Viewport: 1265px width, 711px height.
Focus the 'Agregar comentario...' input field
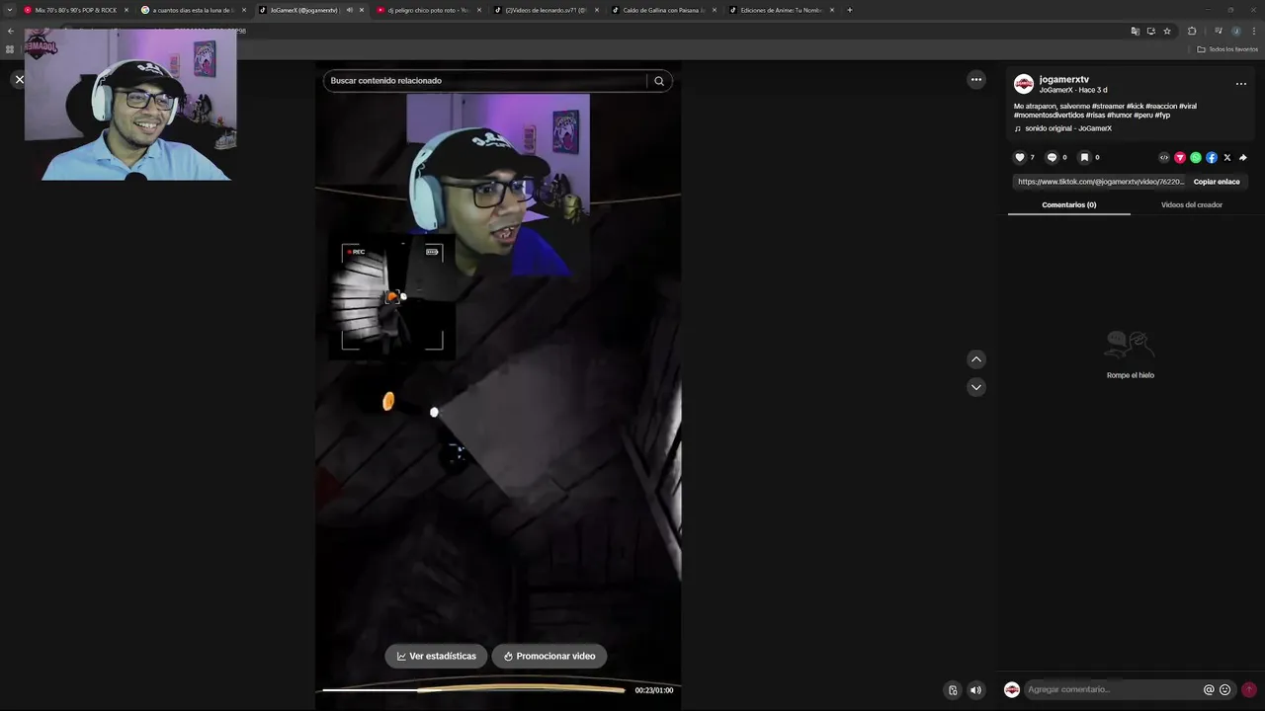click(1112, 689)
